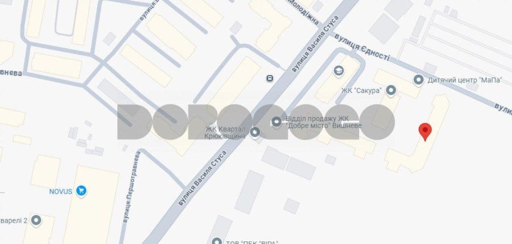Select the NOVUS shopping cart icon
Viewport: 512px width, 244px height.
pyautogui.click(x=81, y=191)
